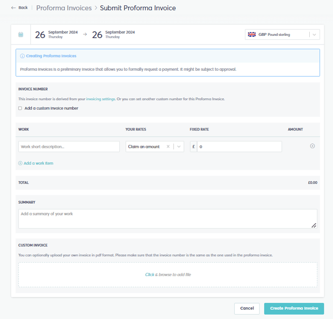Viewport: 333px width, 319px height.
Task: Open the GBP Pound sterling currency dropdown
Action: (282, 34)
